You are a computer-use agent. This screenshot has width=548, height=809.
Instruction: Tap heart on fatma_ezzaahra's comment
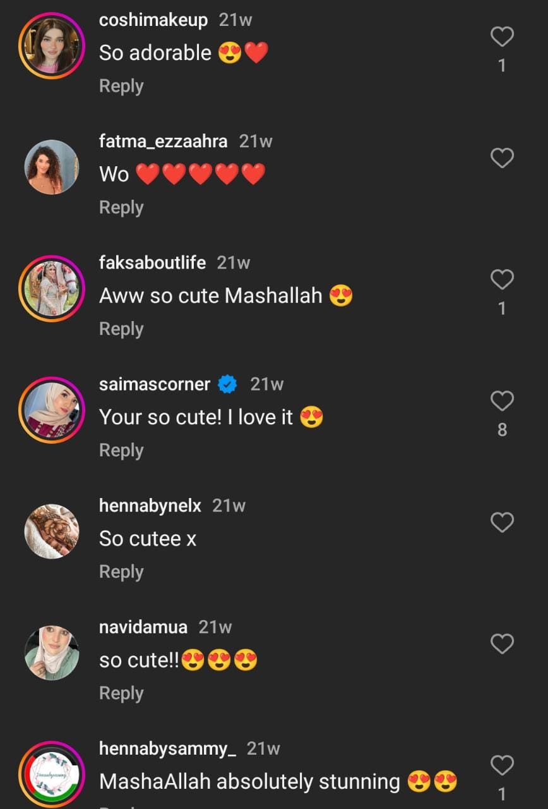pyautogui.click(x=502, y=158)
